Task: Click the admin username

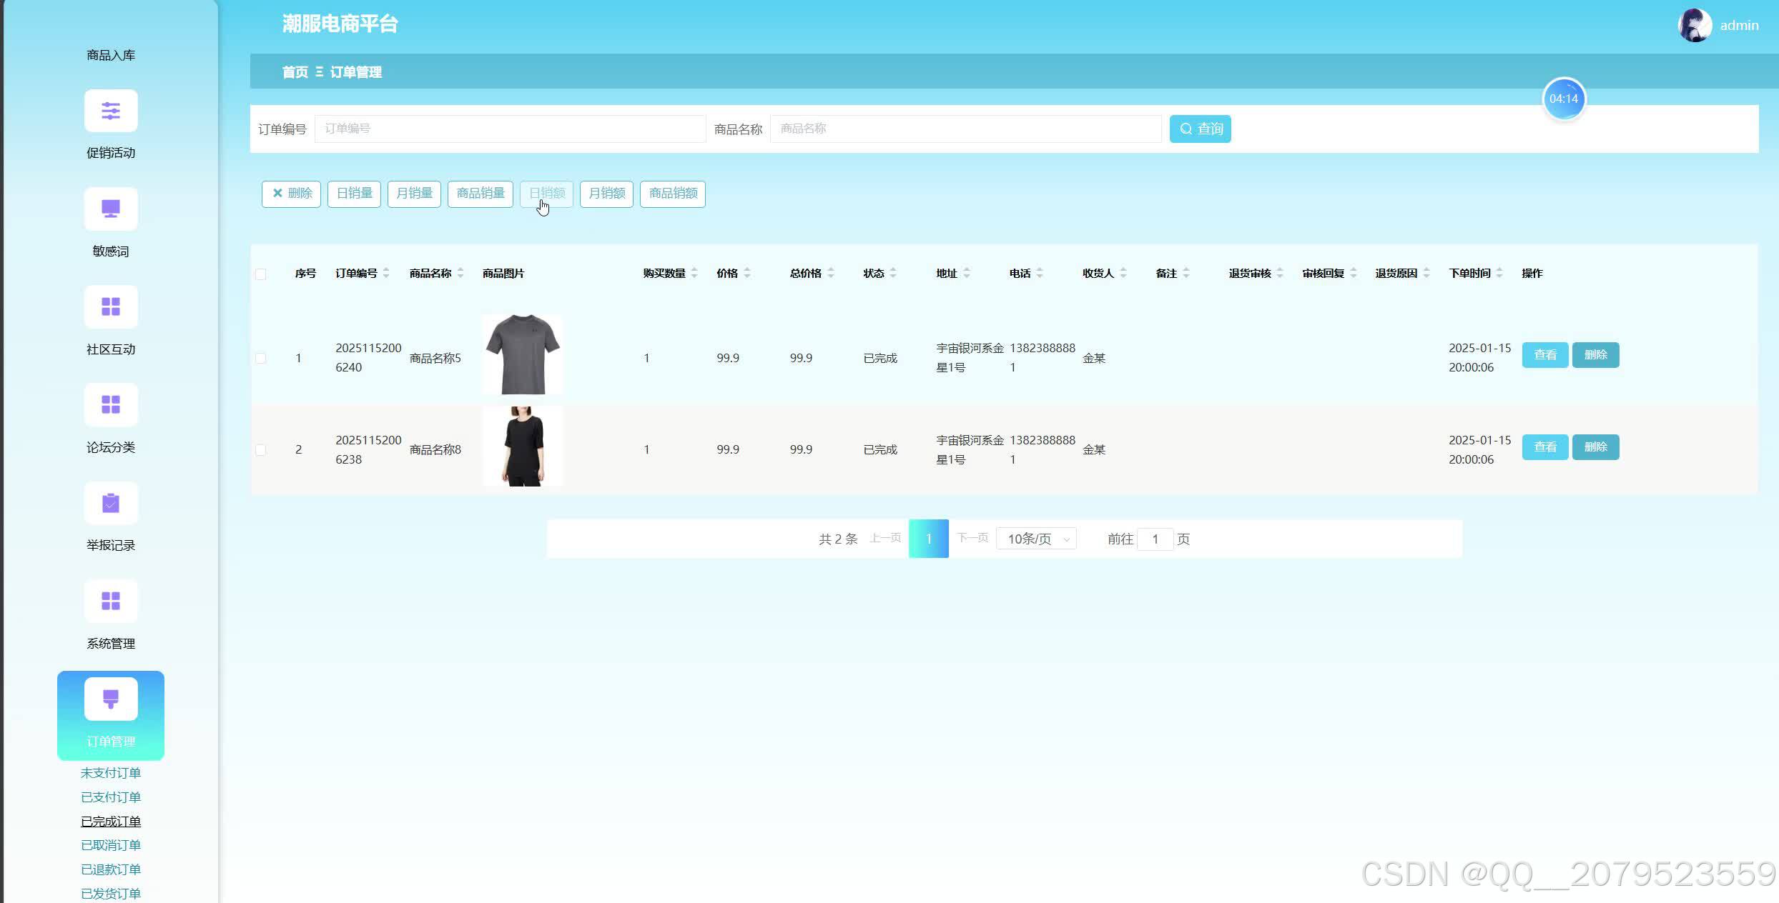Action: pyautogui.click(x=1739, y=26)
